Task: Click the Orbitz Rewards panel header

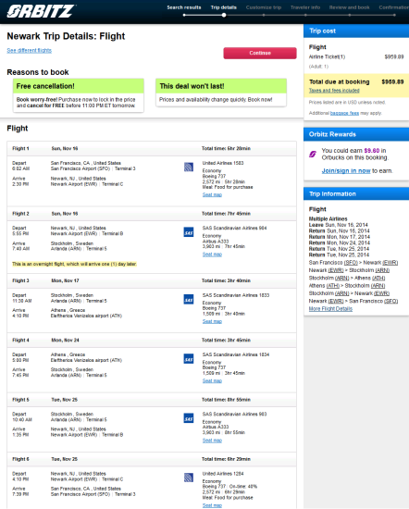Action: click(x=356, y=134)
